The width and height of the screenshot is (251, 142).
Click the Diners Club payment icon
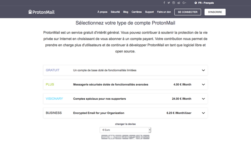click(x=139, y=137)
